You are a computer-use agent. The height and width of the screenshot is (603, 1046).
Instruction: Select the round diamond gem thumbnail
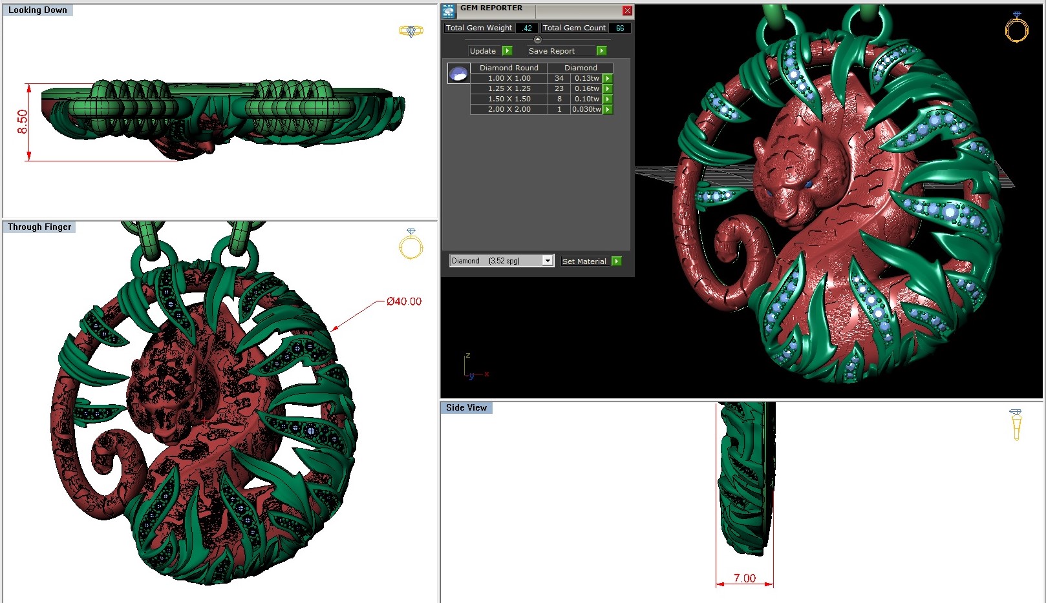point(458,73)
